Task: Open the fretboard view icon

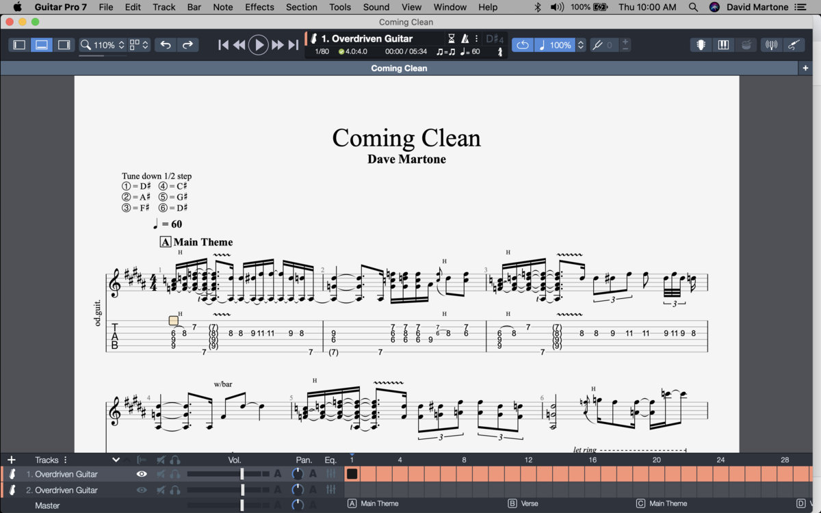Action: click(x=701, y=45)
